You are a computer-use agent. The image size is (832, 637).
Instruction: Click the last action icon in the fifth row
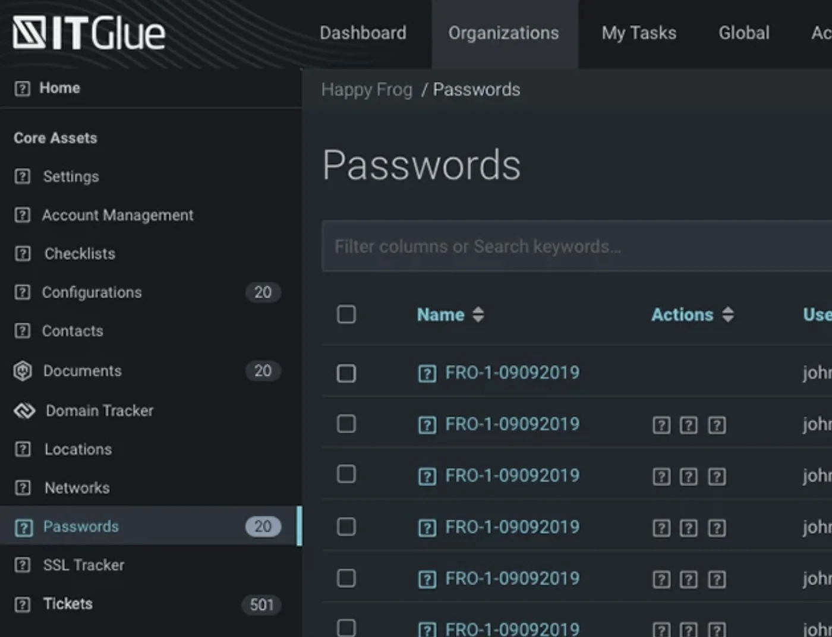pyautogui.click(x=717, y=579)
